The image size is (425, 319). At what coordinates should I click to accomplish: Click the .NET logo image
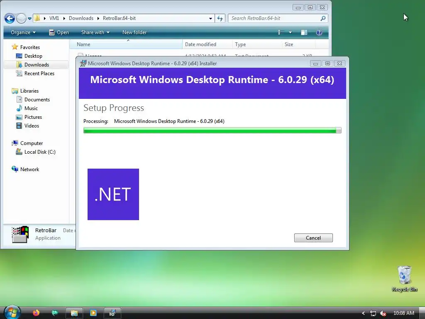(113, 194)
